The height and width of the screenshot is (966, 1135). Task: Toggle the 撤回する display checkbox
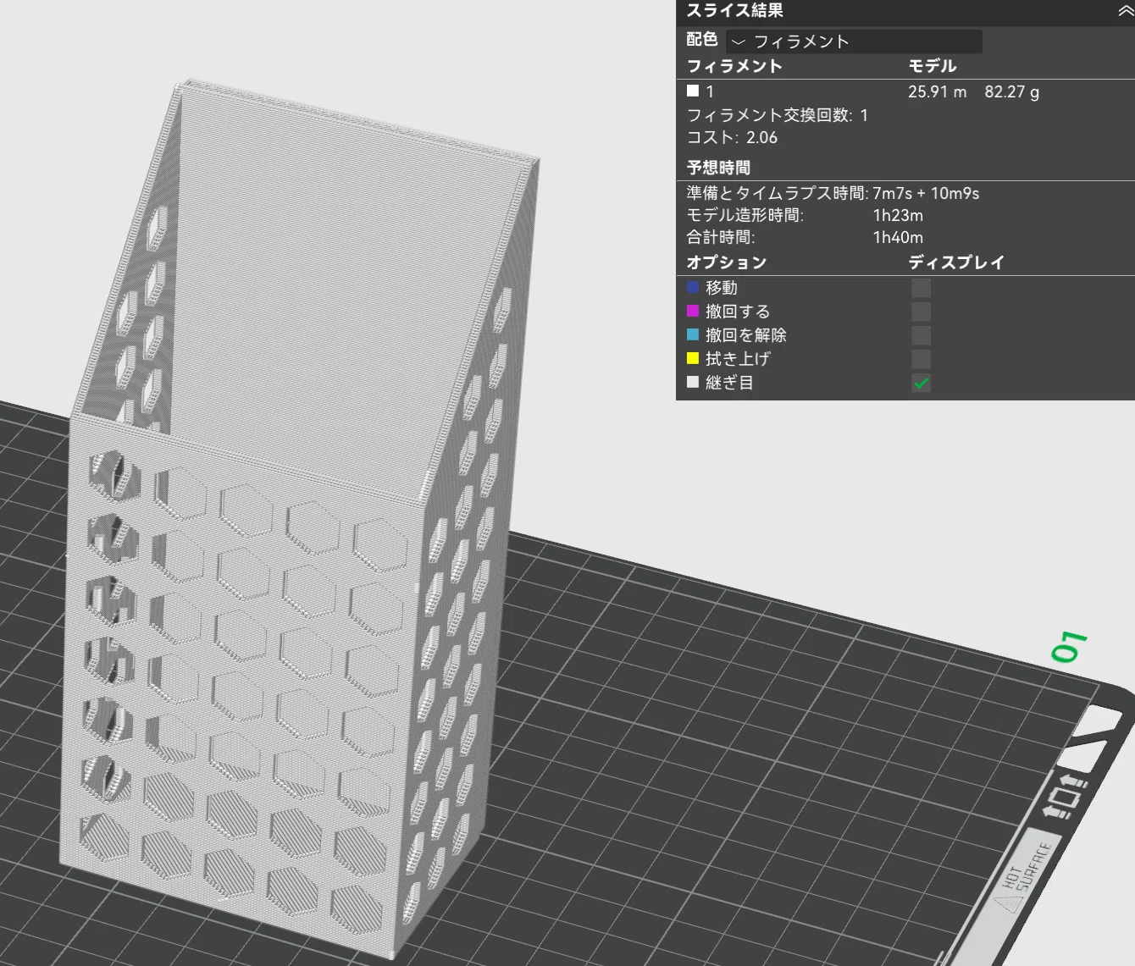point(921,312)
